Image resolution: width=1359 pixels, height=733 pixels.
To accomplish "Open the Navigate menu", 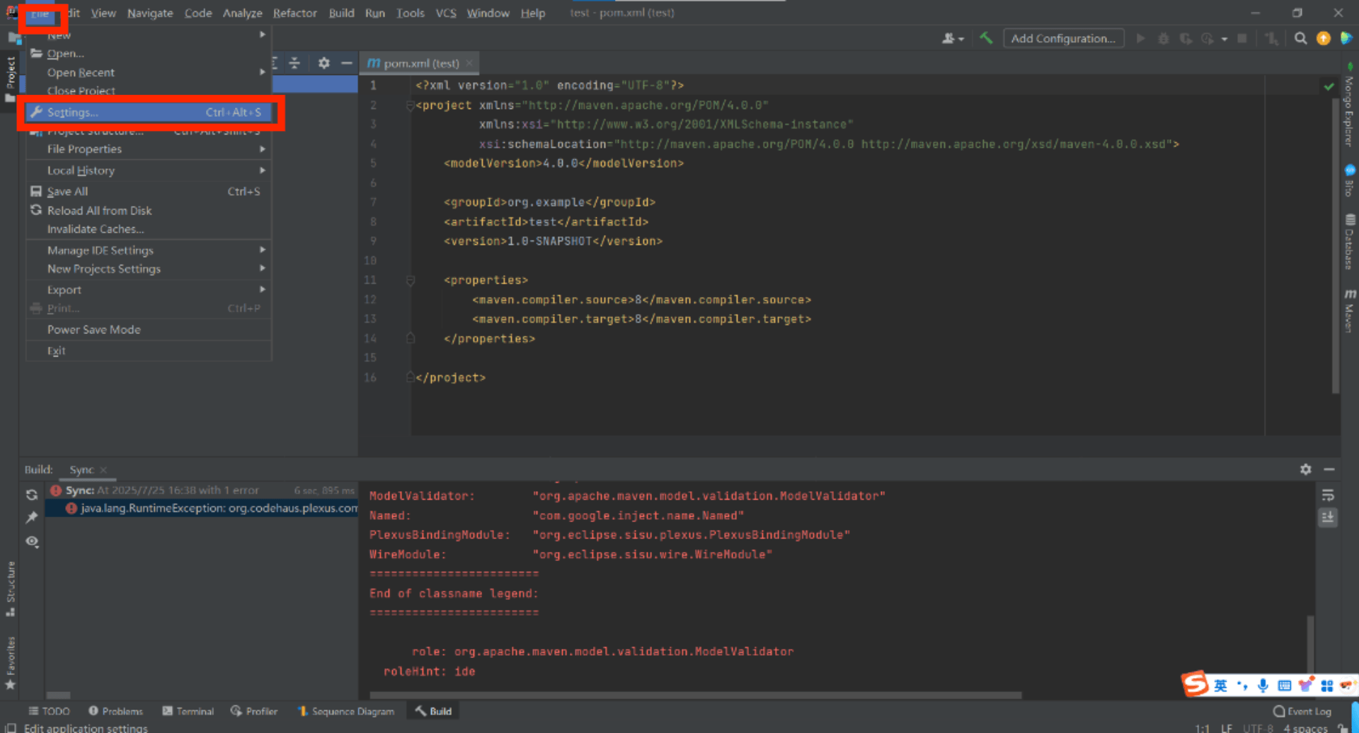I will pyautogui.click(x=150, y=13).
